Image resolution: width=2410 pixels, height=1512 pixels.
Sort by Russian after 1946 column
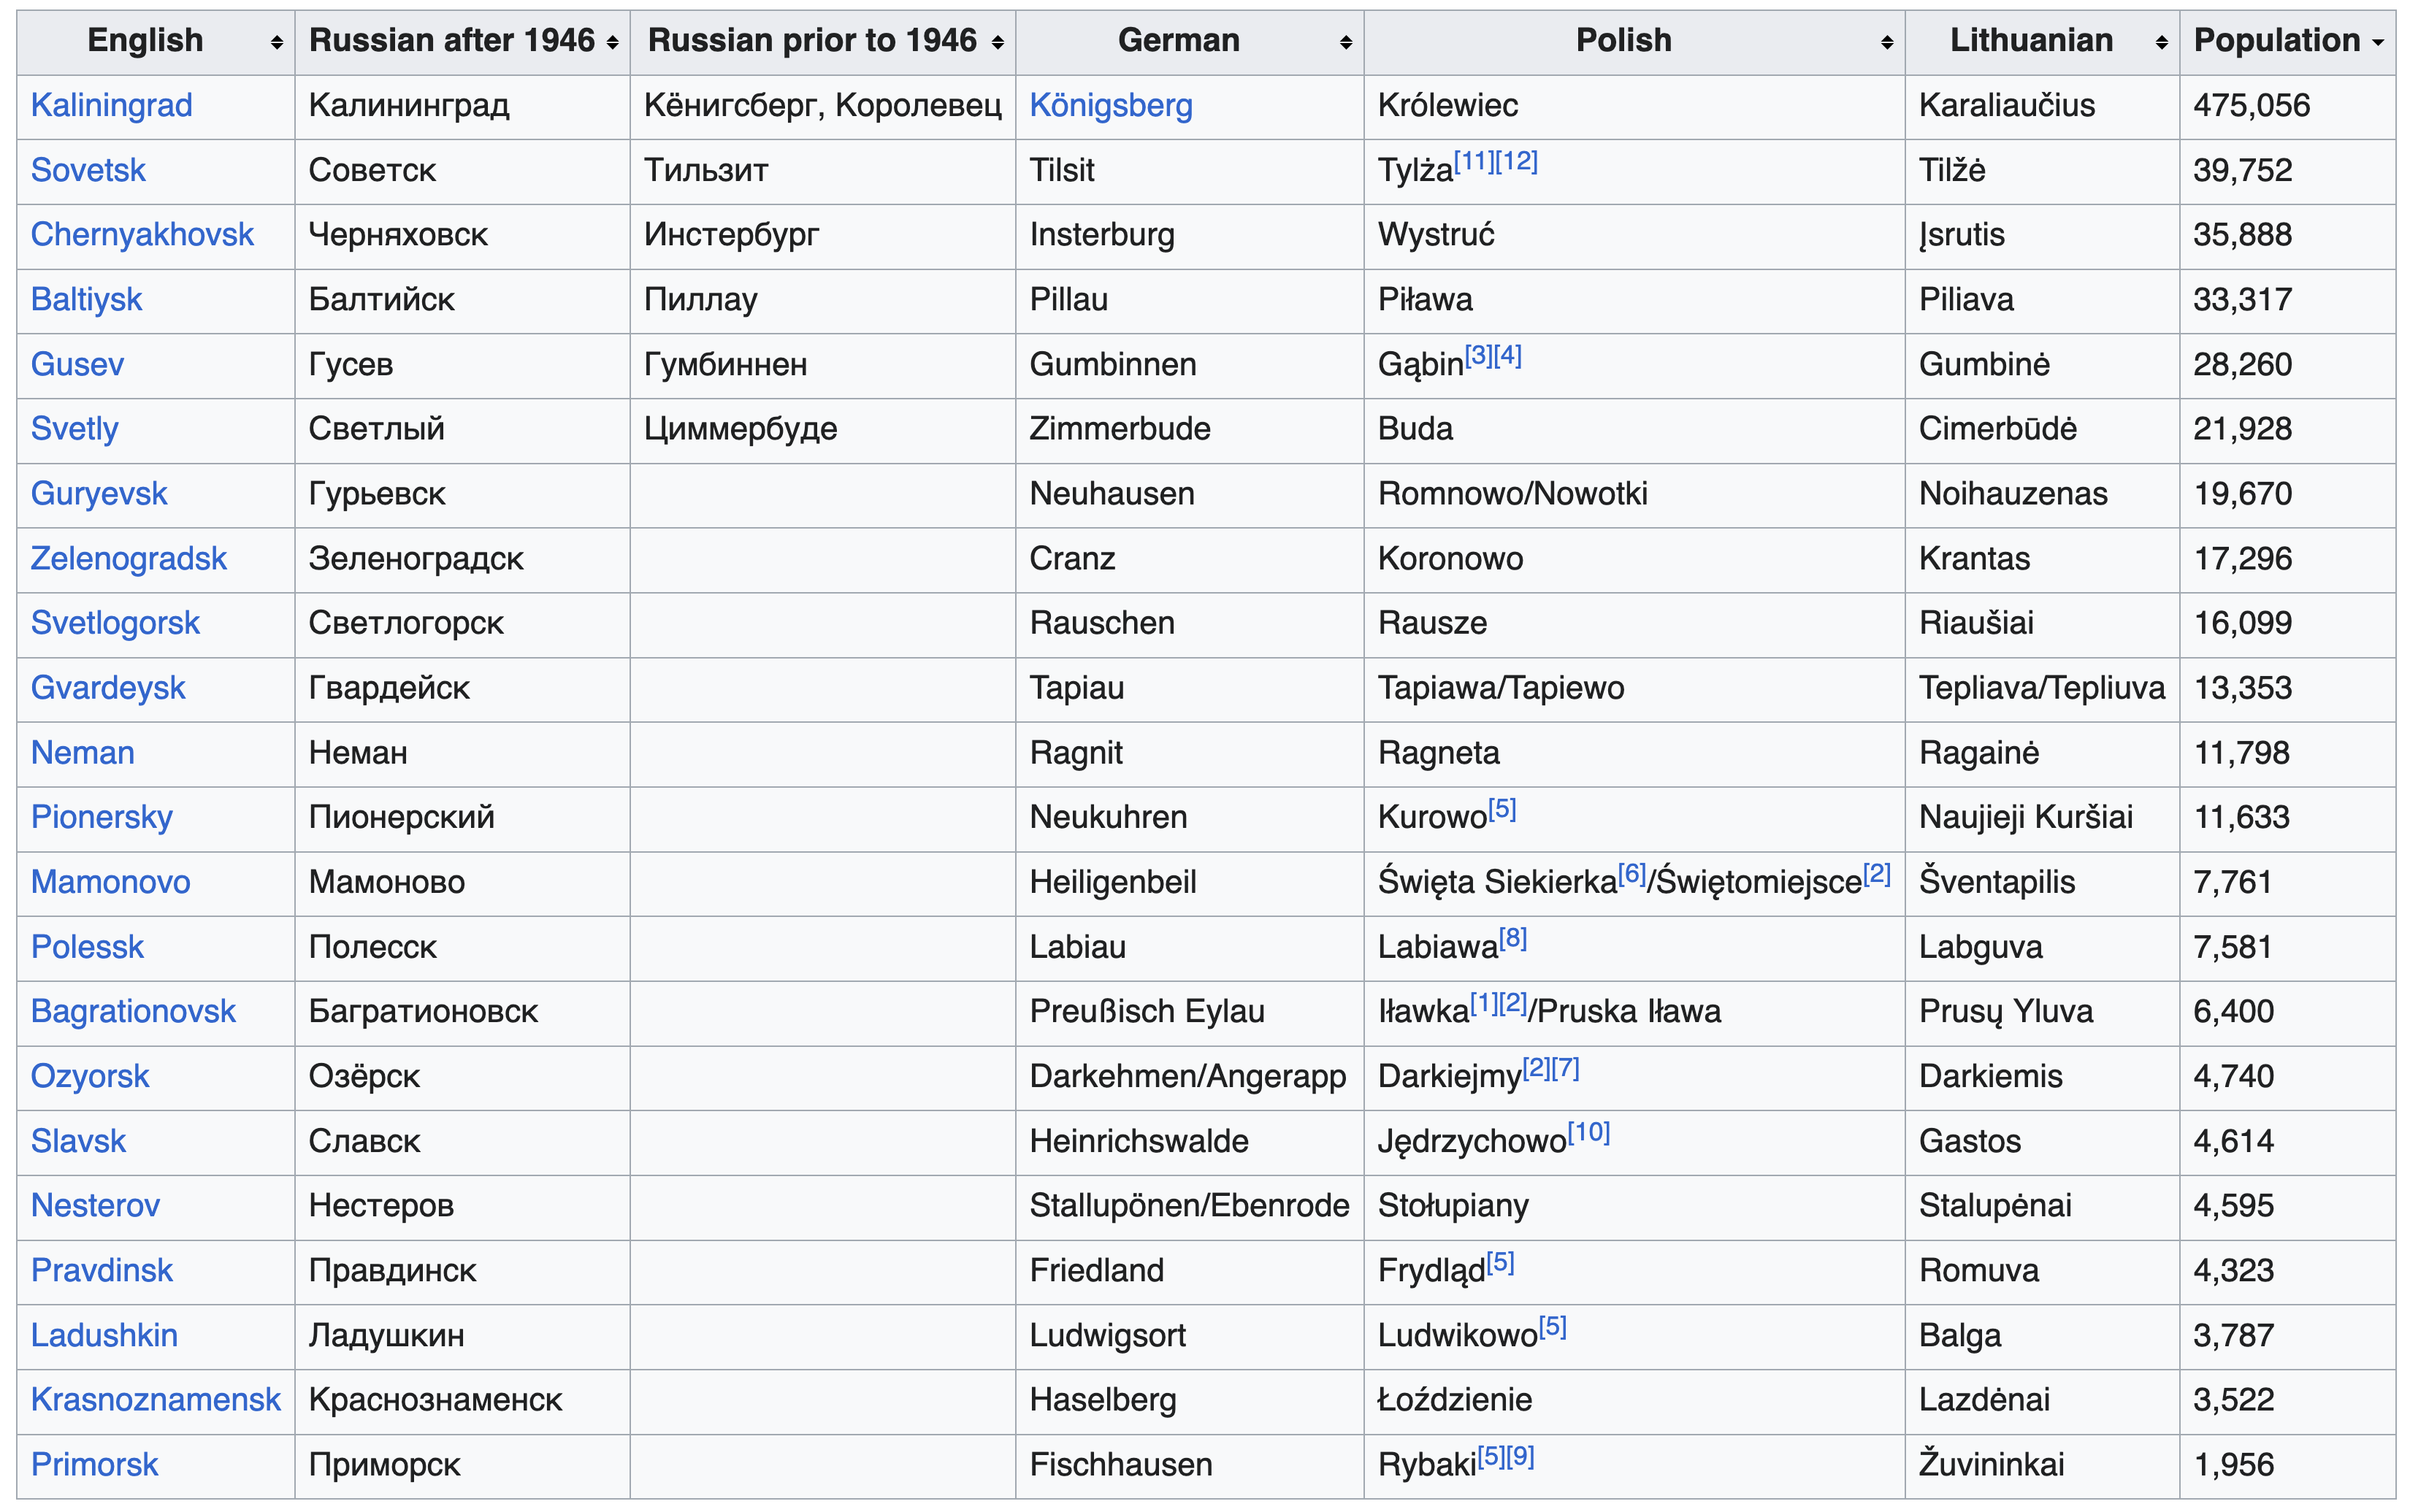click(x=612, y=42)
